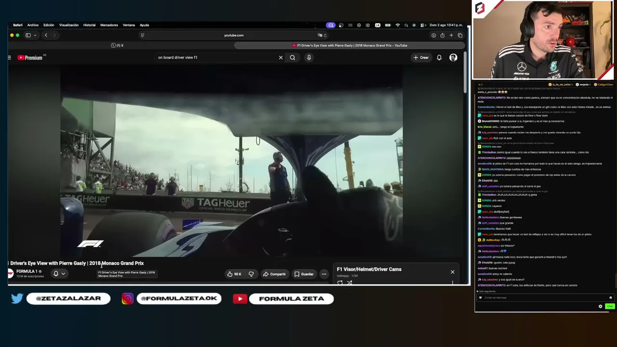Click the video title heading text

coord(76,263)
